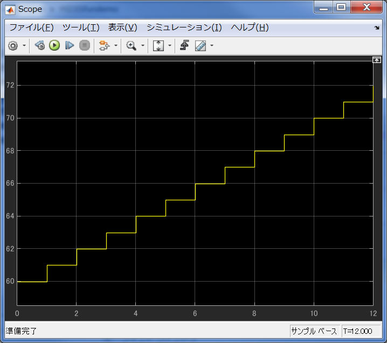Click the x-axis label 10
Screen dimensions: 387x343
pyautogui.click(x=314, y=313)
